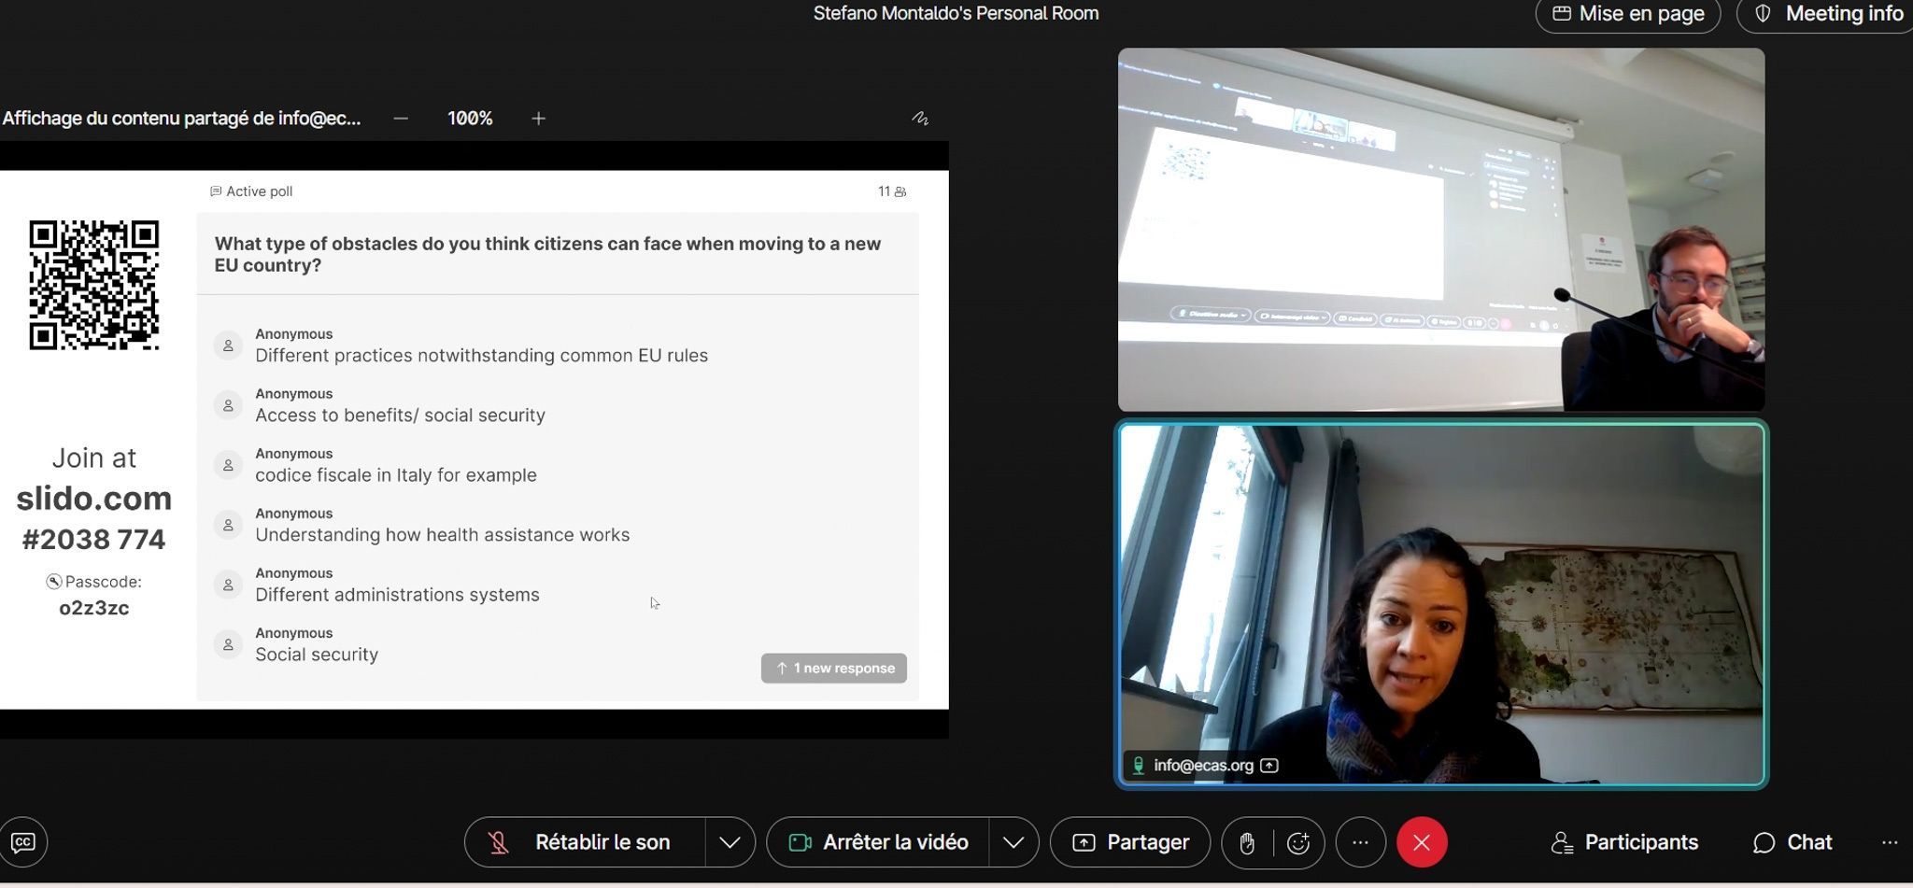Open more options in the meeting controls
Image resolution: width=1913 pixels, height=888 pixels.
1360,842
